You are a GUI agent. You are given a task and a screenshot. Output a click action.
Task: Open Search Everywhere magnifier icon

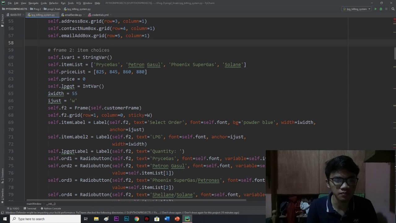point(392,9)
